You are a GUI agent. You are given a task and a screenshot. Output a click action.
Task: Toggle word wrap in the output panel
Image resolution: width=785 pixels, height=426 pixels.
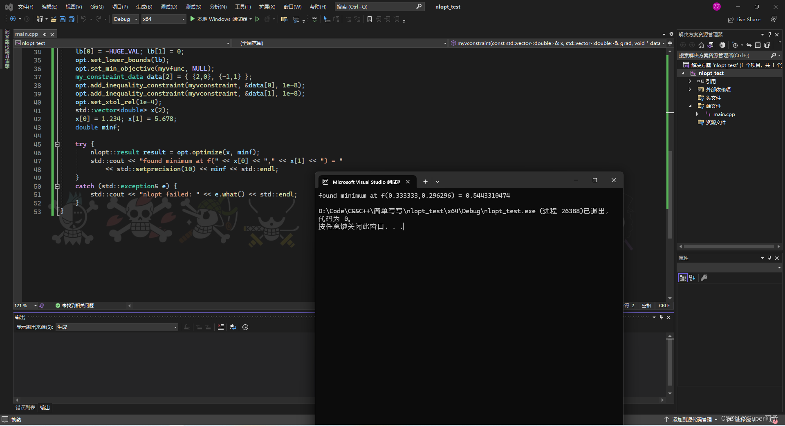point(233,327)
